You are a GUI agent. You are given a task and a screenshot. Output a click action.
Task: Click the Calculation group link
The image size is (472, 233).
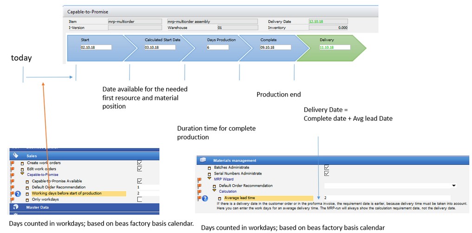coord(227,191)
